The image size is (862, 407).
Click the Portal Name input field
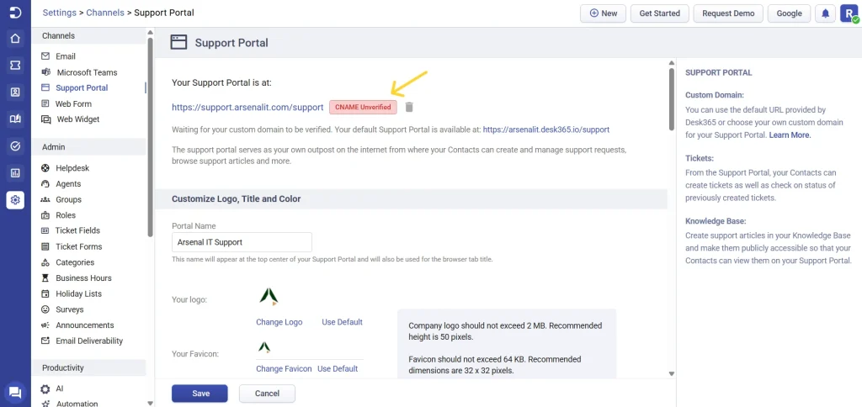[242, 241]
